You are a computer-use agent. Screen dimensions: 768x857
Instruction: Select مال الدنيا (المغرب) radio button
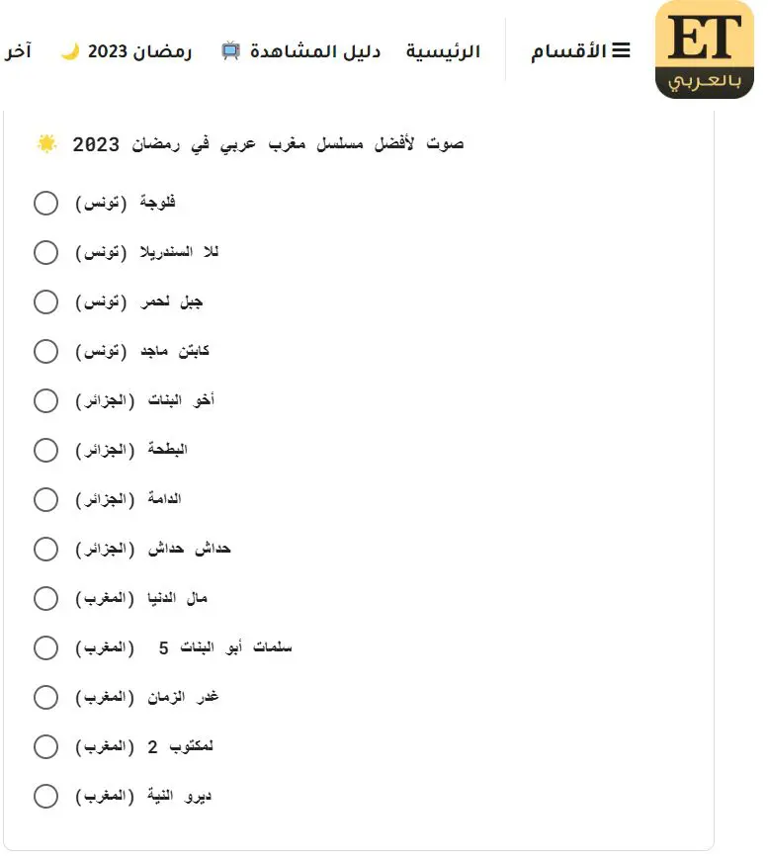(46, 599)
